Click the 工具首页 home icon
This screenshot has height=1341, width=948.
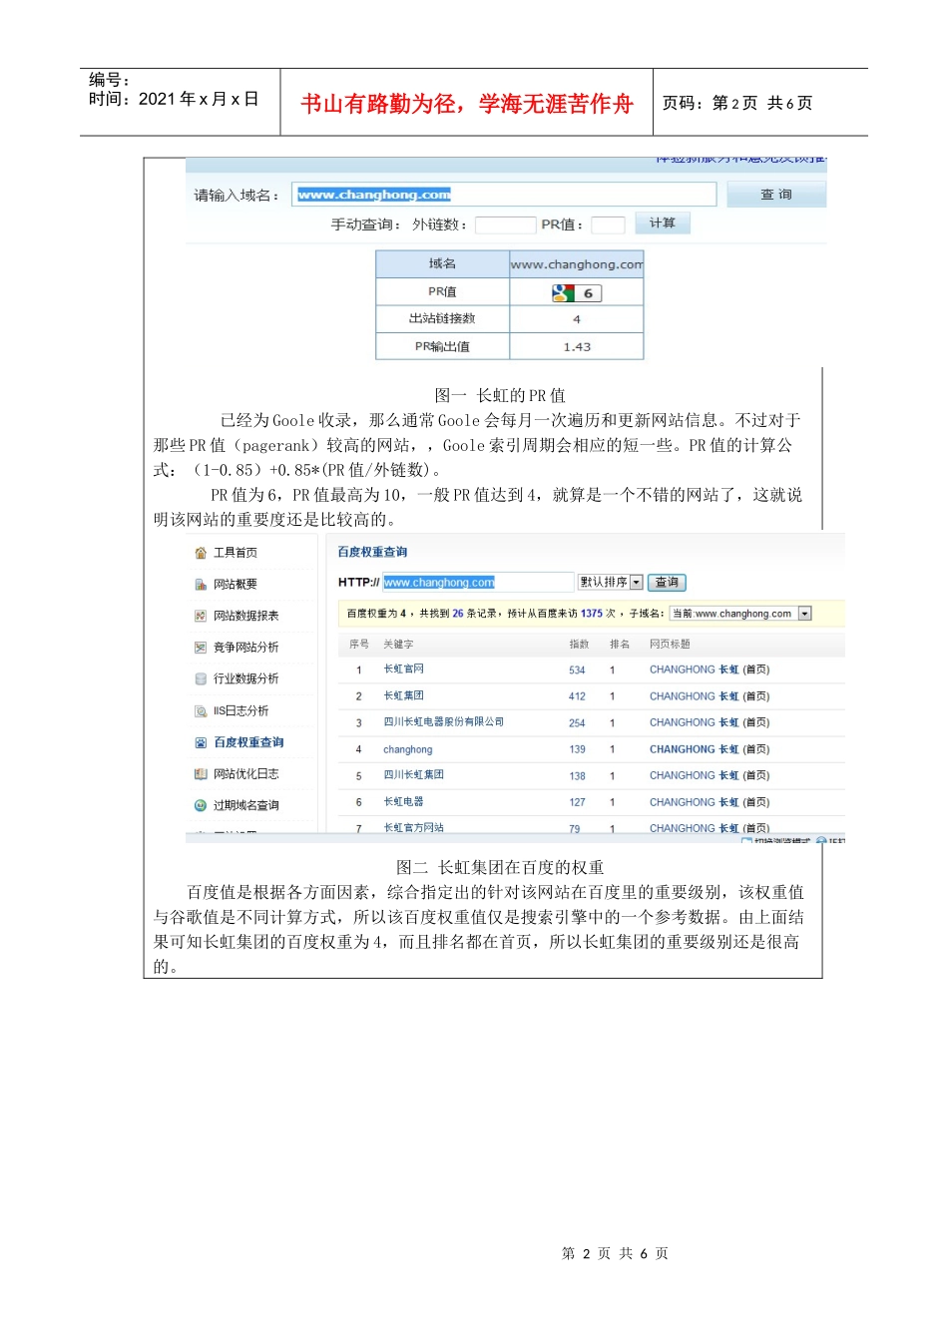tap(201, 553)
